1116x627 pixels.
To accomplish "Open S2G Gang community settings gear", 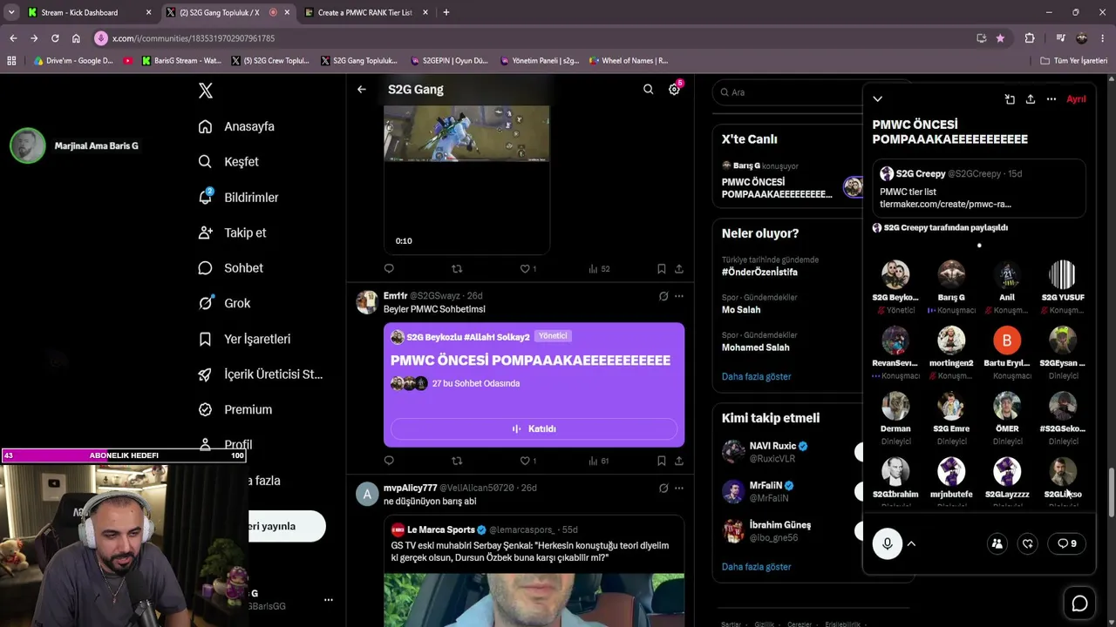I will click(674, 90).
